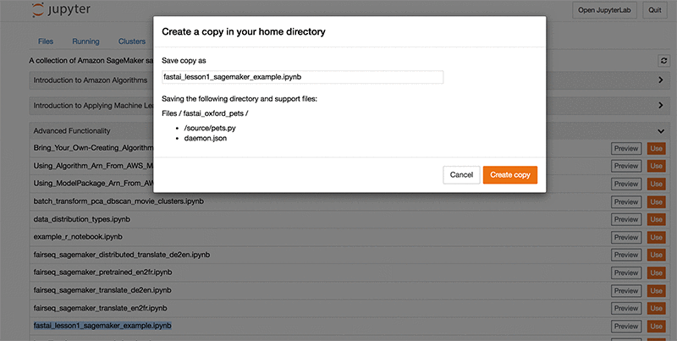Click data_distribution_types.ipynb file name

[81, 219]
